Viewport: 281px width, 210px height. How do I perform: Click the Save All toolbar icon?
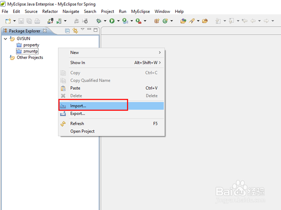click(x=29, y=21)
